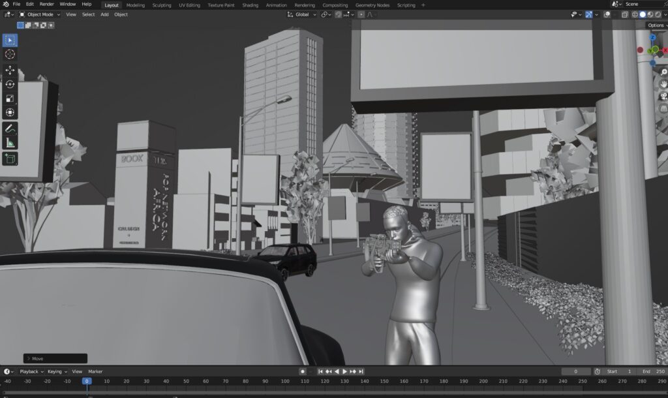Open the Object Mode dropdown
Screen dimensions: 668x398
[40, 14]
